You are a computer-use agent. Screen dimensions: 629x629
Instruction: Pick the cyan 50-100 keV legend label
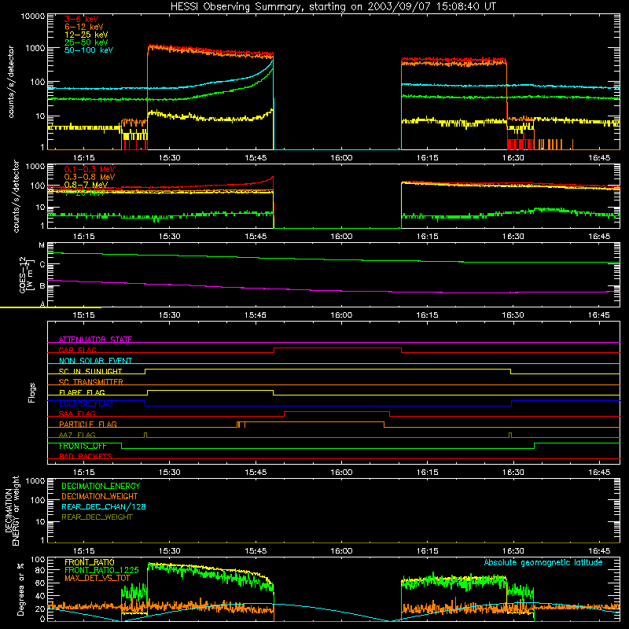89,50
